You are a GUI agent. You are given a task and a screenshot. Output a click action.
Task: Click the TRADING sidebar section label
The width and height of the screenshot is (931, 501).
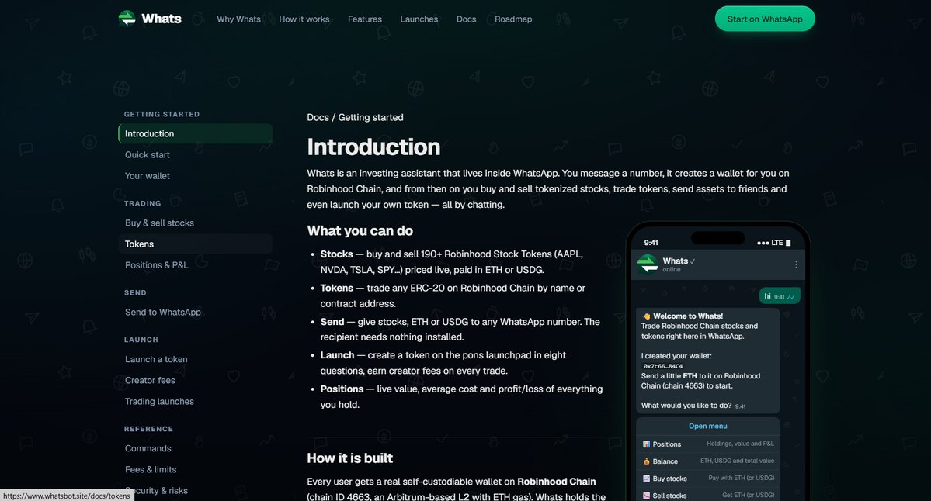143,203
